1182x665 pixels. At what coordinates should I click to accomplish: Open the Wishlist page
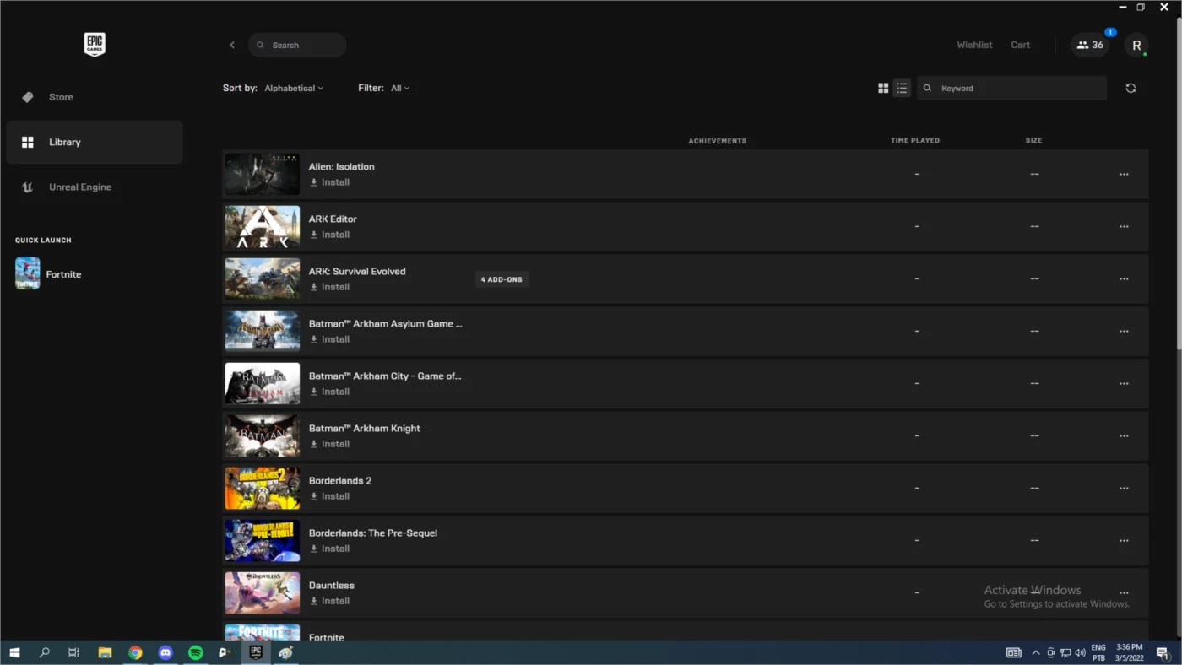click(x=974, y=45)
